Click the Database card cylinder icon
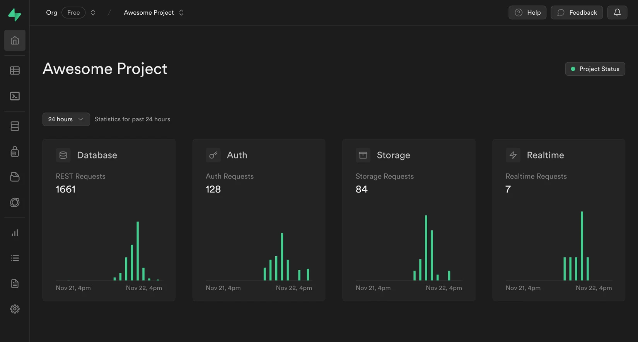 pyautogui.click(x=63, y=155)
